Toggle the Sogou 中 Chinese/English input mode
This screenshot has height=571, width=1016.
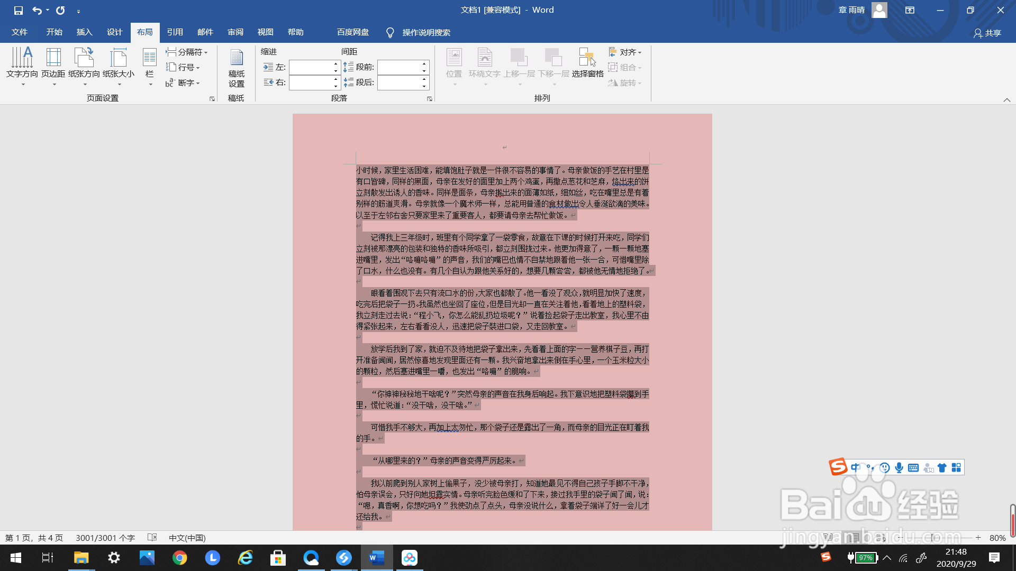tap(855, 467)
